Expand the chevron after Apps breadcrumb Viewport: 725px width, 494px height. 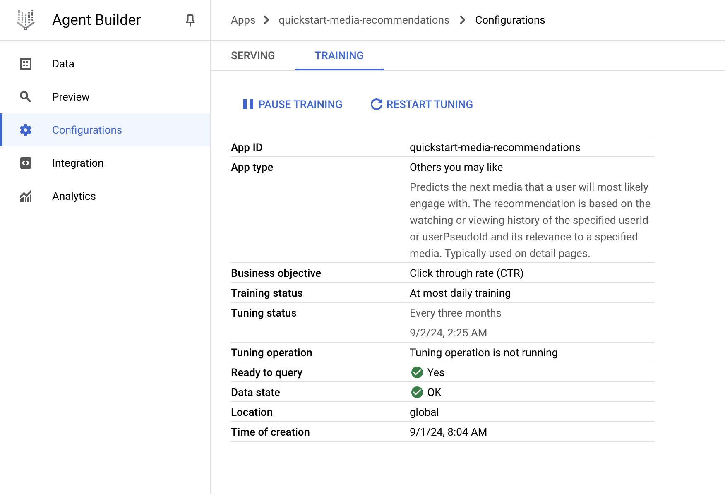pyautogui.click(x=266, y=19)
